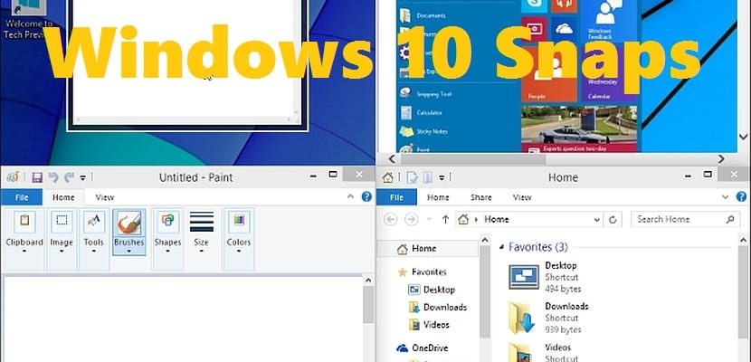Launch Calculator from the Start menu
This screenshot has height=362, width=751.
421,113
